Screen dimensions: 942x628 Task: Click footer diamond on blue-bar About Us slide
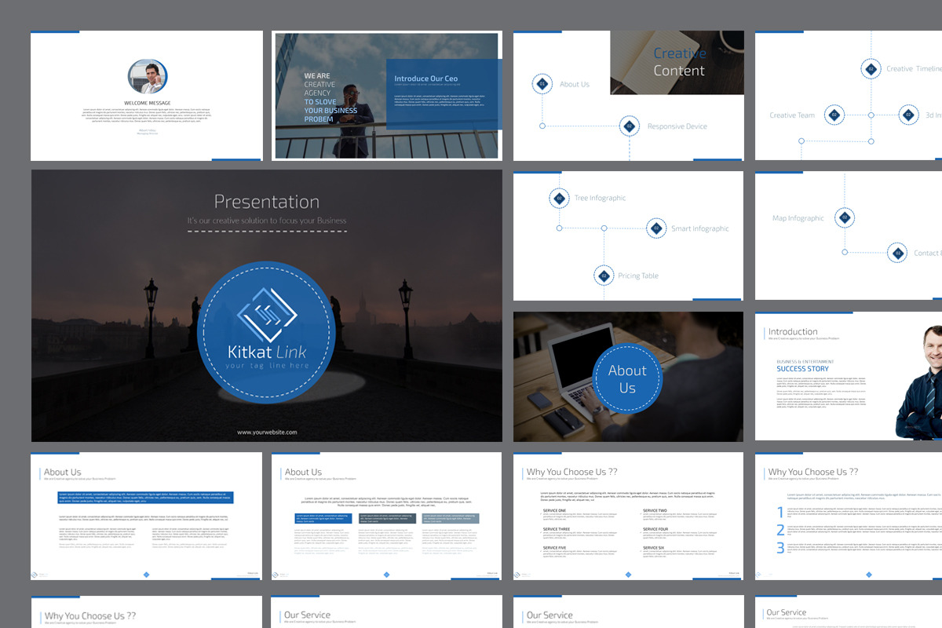[146, 575]
